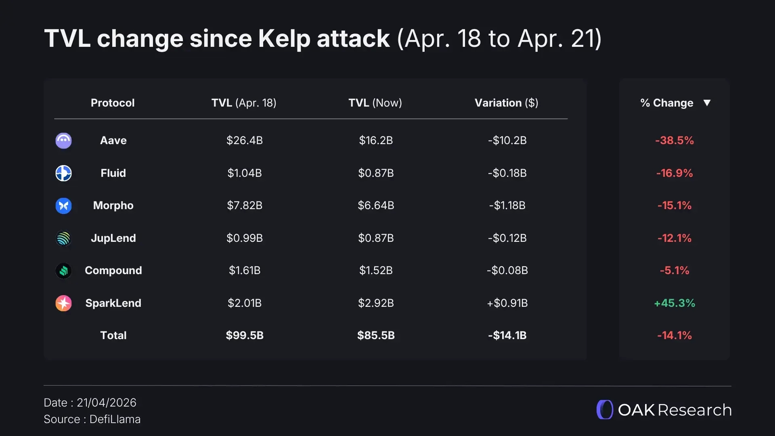Click the Total -$14.1B variation cell
Viewport: 775px width, 436px height.
pyautogui.click(x=507, y=335)
